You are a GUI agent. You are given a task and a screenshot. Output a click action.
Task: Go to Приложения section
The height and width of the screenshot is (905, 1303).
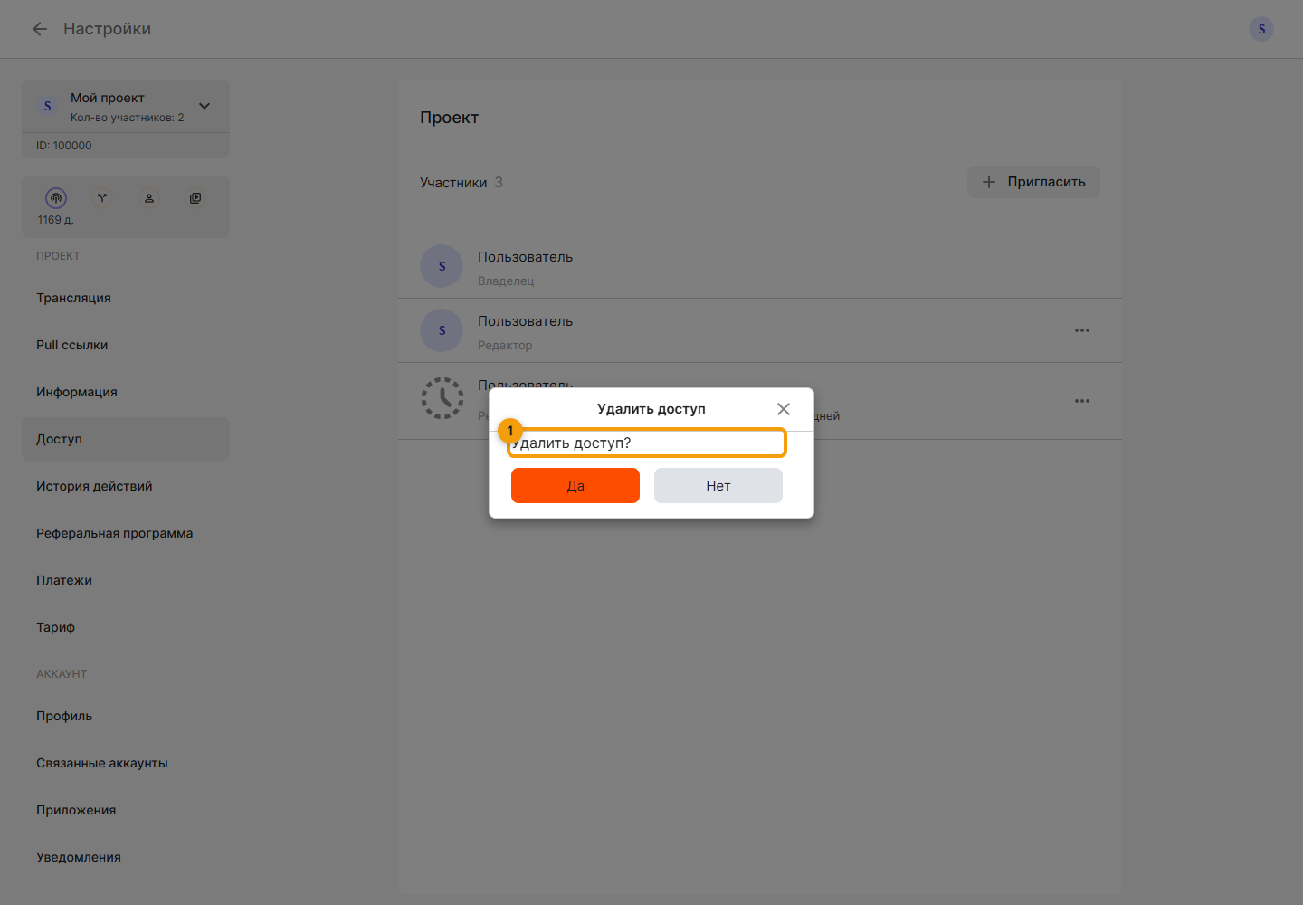coord(126,810)
